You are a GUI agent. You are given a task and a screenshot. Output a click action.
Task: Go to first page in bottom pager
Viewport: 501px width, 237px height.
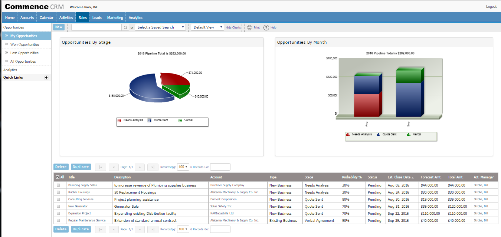point(101,230)
